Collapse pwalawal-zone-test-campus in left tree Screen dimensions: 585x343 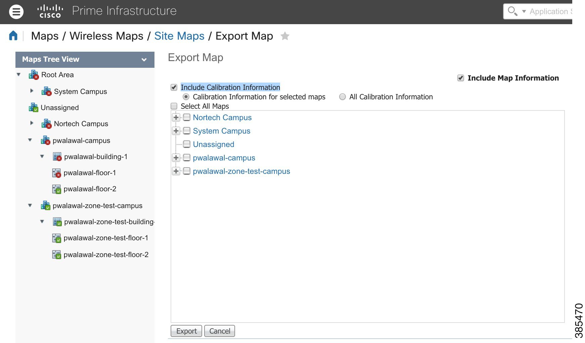pyautogui.click(x=30, y=205)
